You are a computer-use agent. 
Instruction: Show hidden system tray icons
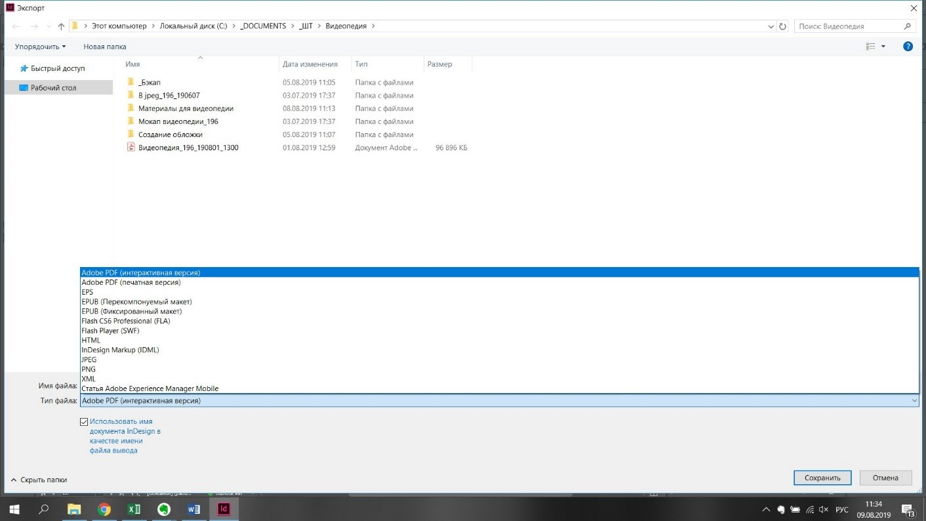pos(765,509)
